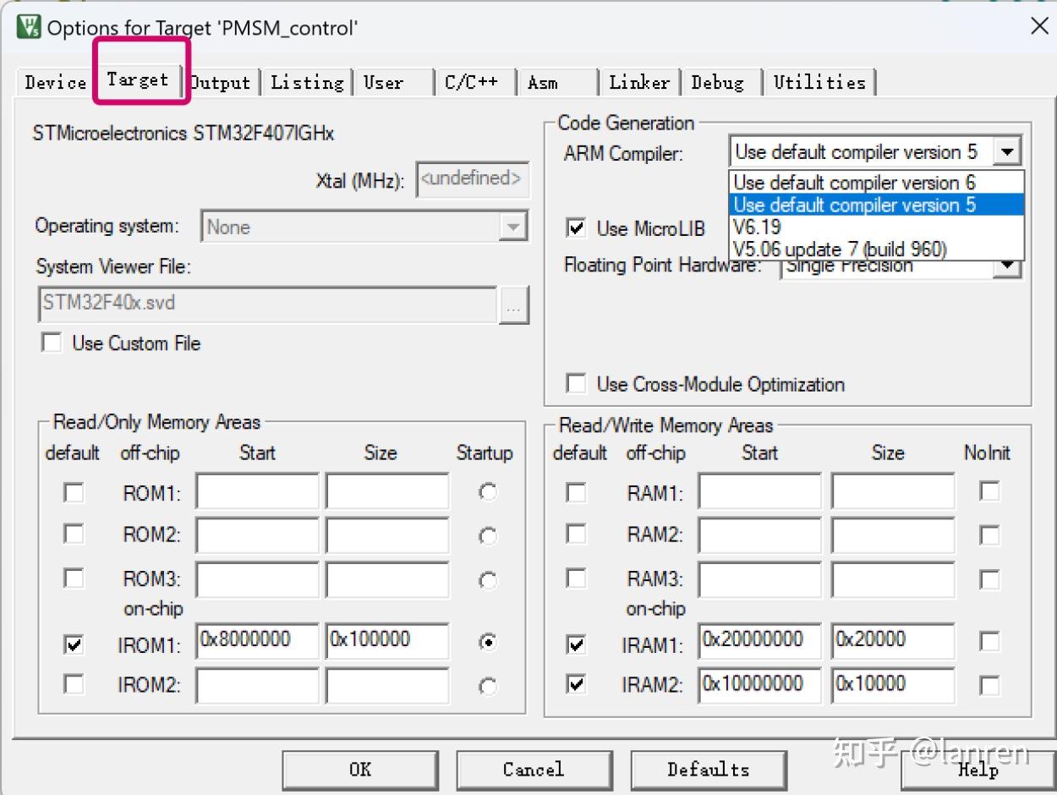Check NoInit for IRAM1

[989, 642]
